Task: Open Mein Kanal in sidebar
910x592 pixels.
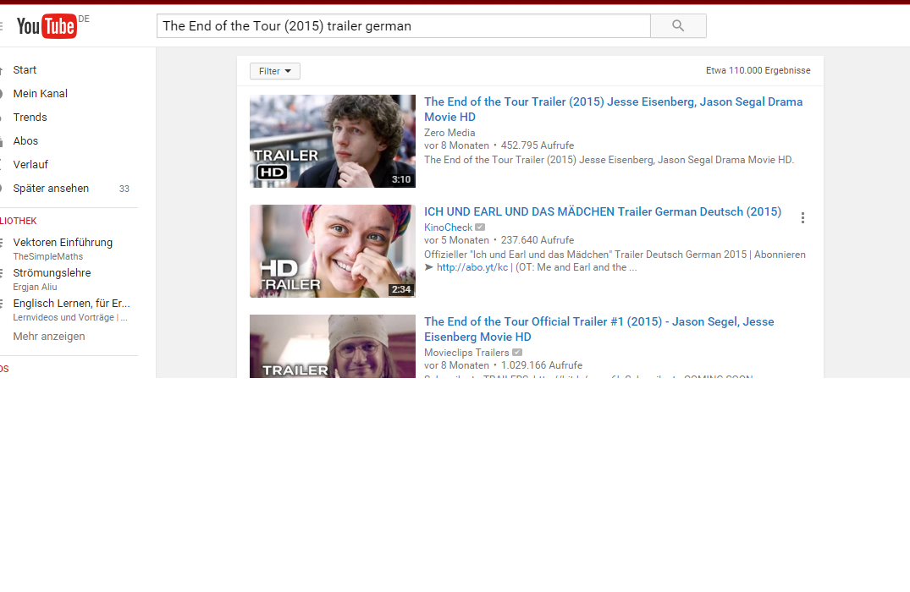Action: coord(40,93)
